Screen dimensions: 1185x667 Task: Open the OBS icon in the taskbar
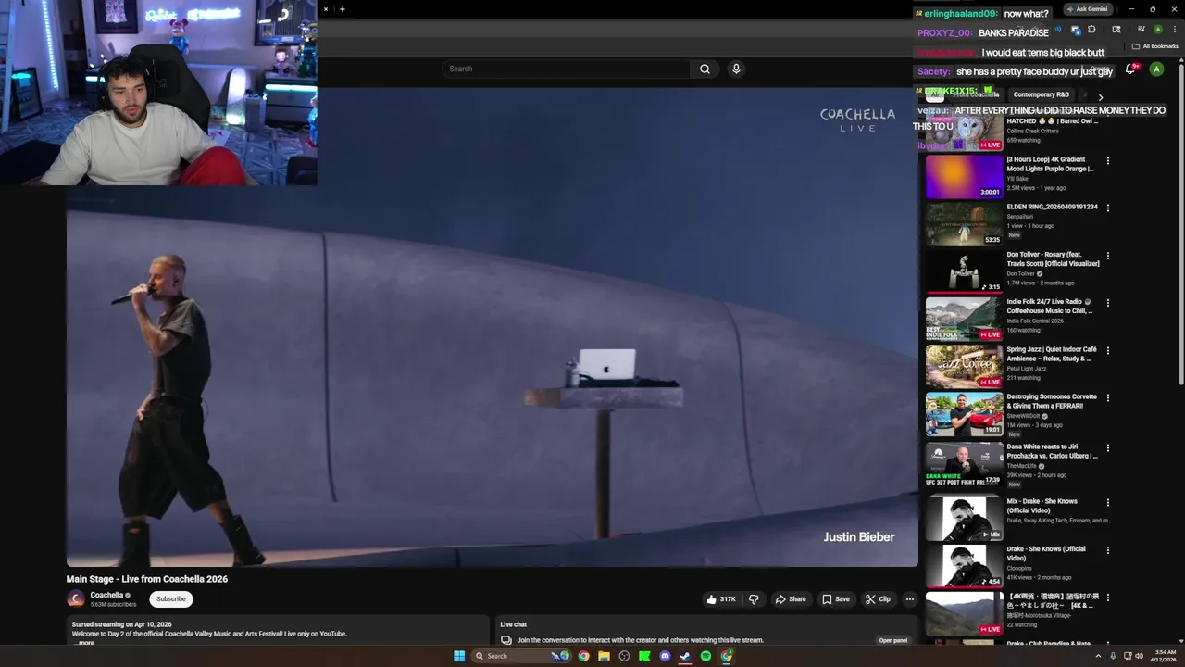(x=624, y=656)
